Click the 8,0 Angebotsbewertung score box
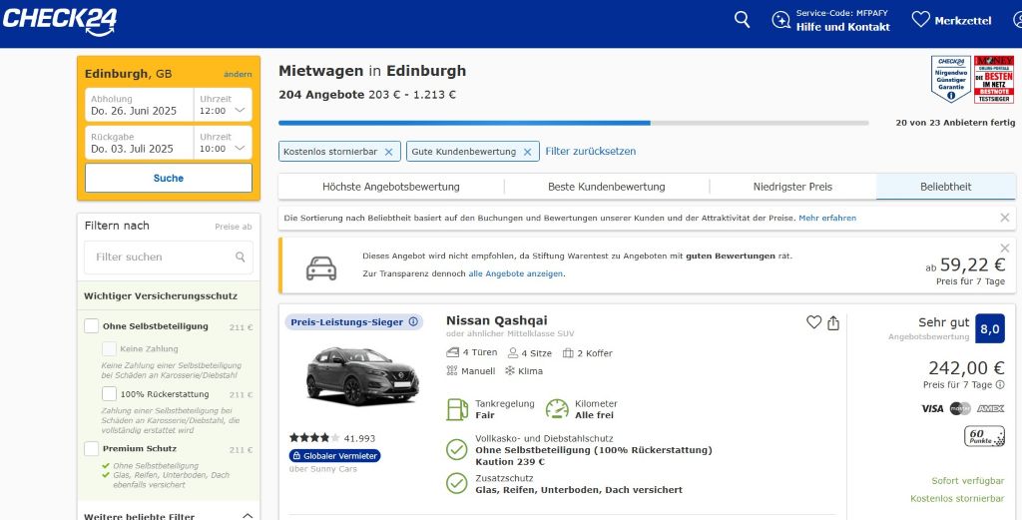Viewport: 1022px width, 520px height. (989, 329)
